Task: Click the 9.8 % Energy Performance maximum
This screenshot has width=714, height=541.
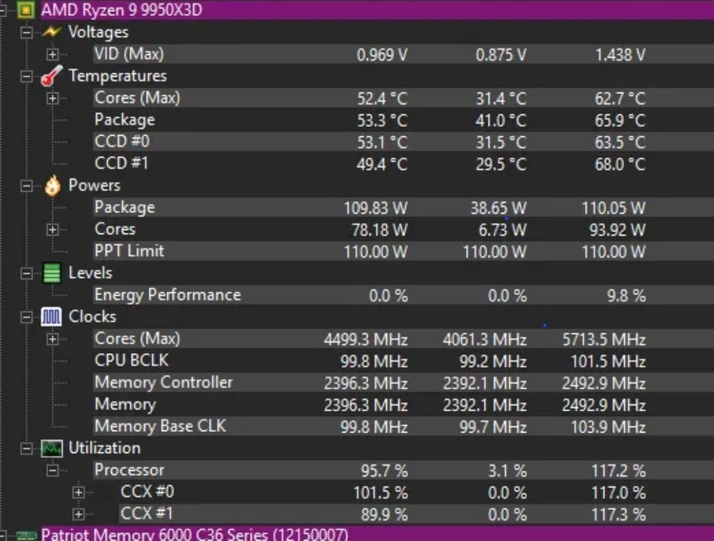Action: point(626,296)
